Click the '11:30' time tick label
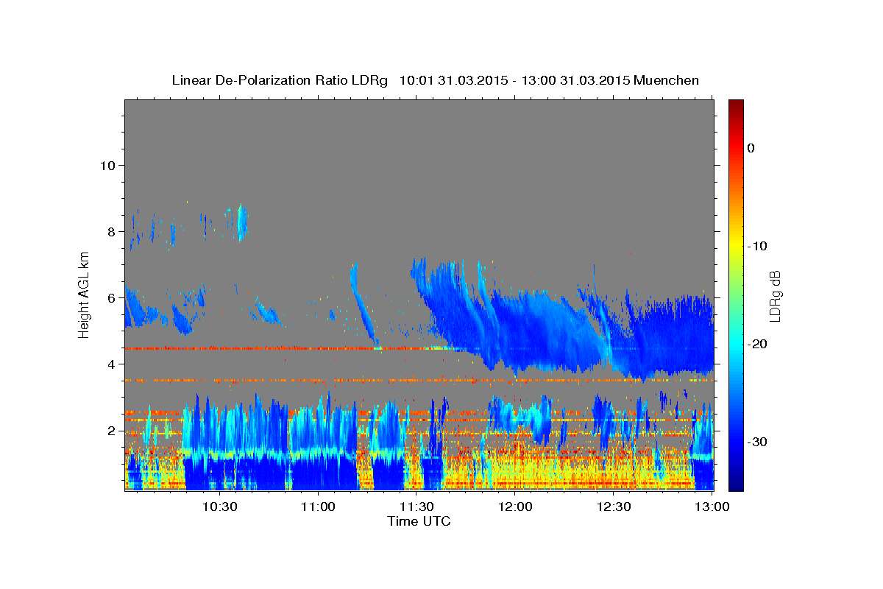The image size is (883, 589). click(416, 507)
